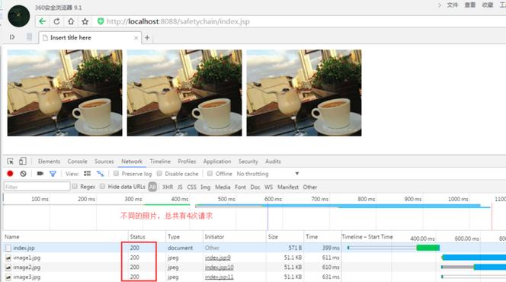
Task: Click the image2.jpg file icon
Action: pos(8,268)
